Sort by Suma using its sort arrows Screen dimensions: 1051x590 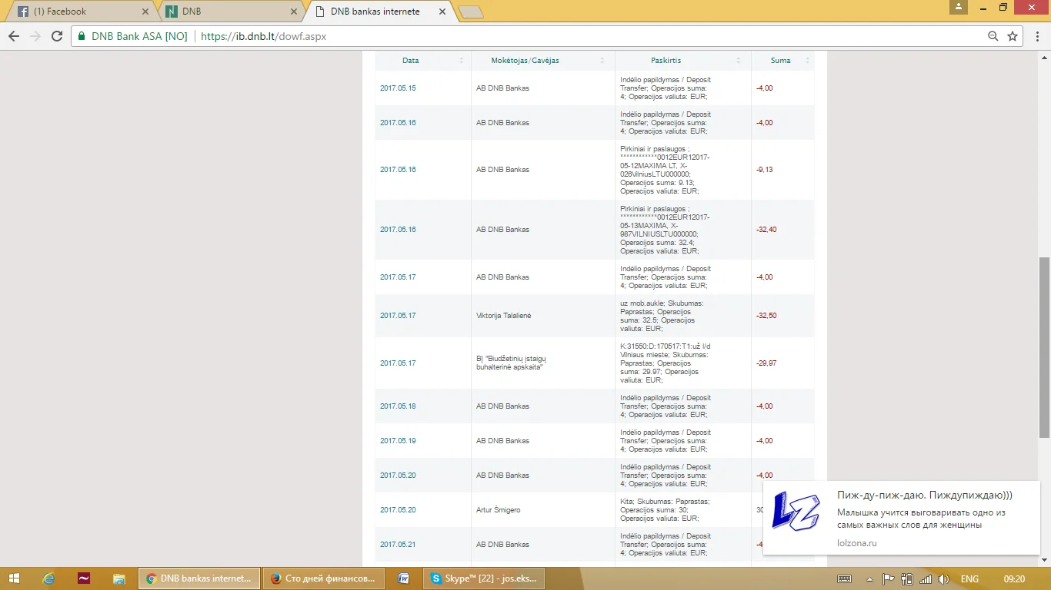[x=807, y=61]
